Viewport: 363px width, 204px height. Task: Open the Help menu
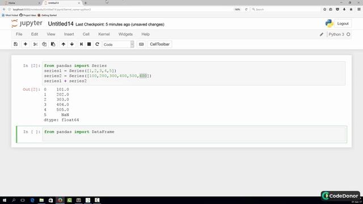tap(146, 34)
